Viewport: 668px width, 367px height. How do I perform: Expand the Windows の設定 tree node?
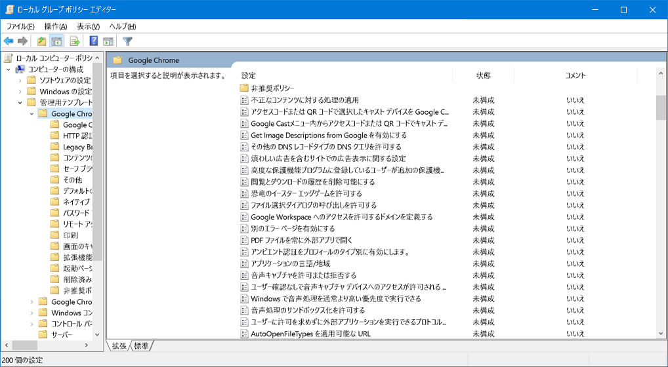tap(20, 92)
